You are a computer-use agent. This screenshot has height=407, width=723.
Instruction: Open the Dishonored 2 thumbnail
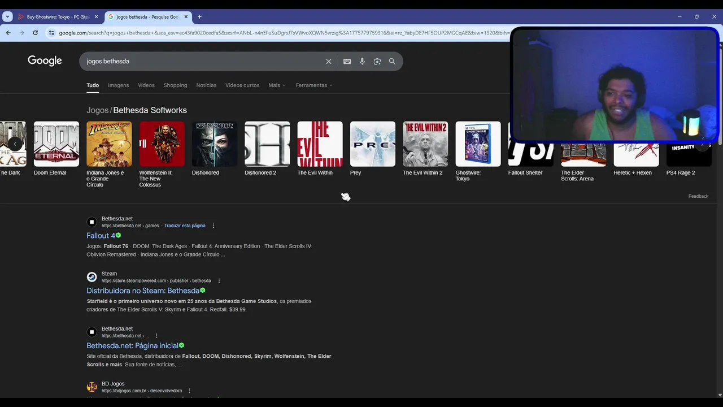(267, 144)
